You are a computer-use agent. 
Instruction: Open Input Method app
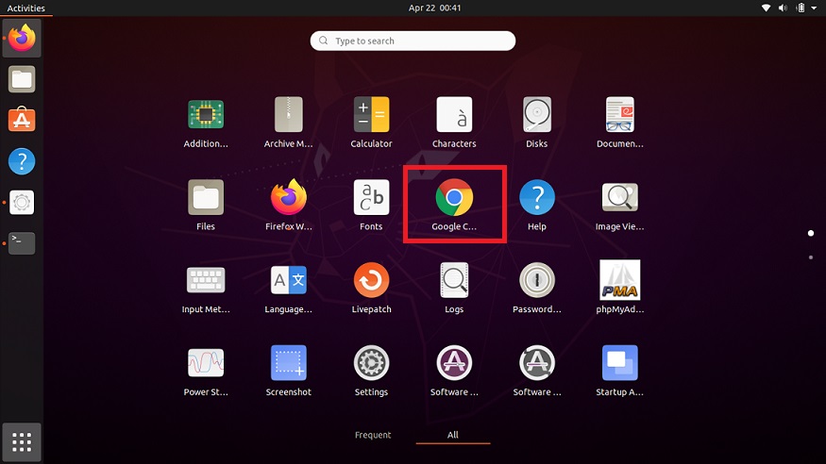[x=206, y=280]
